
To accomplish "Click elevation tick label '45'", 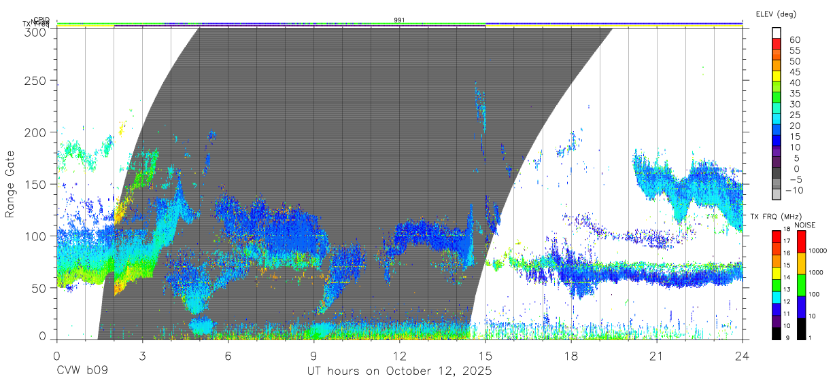I will pos(794,72).
